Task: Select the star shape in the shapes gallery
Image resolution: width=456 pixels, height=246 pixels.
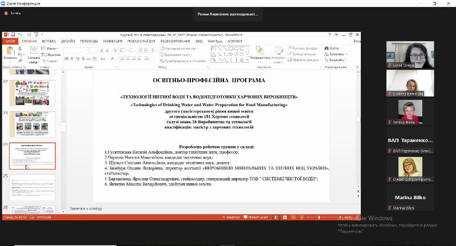Action: pos(242,60)
